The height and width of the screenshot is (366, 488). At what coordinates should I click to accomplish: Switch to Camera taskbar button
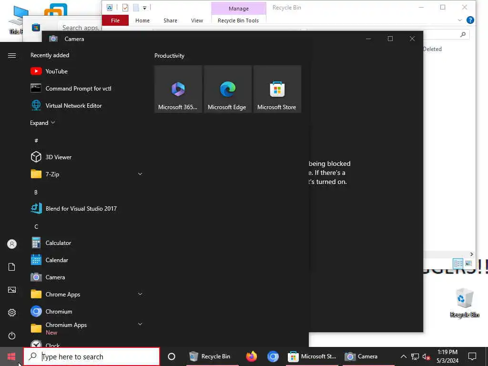pyautogui.click(x=368, y=356)
